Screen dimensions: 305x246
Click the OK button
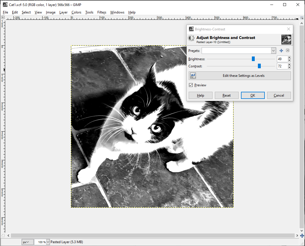(253, 95)
